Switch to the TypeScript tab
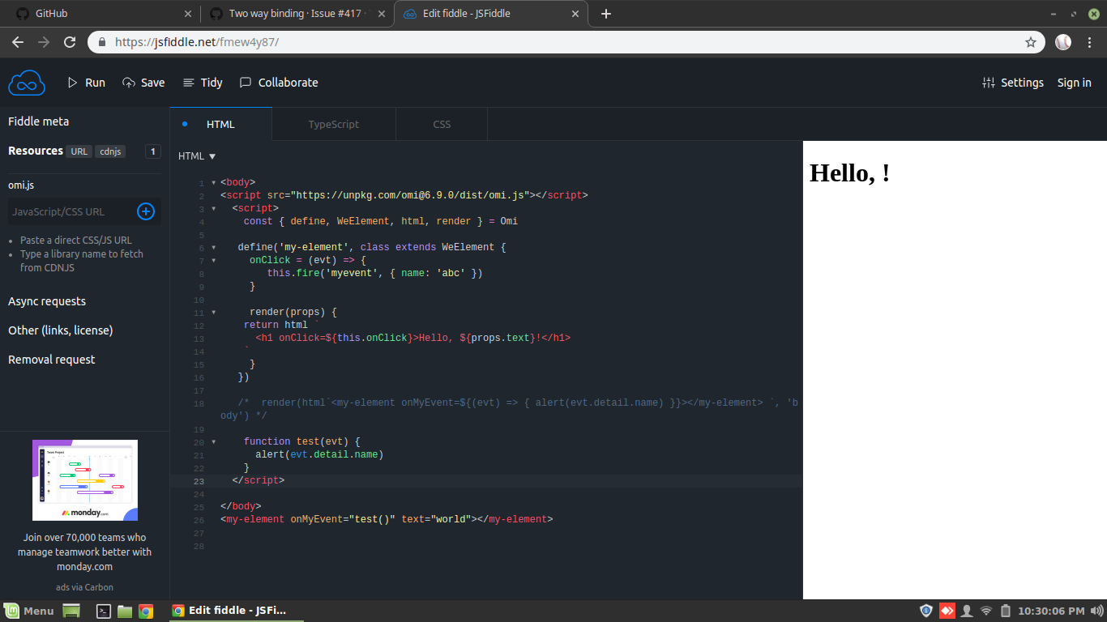The height and width of the screenshot is (622, 1107). (x=333, y=124)
